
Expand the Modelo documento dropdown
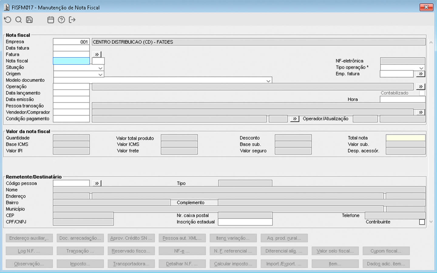pyautogui.click(x=268, y=81)
